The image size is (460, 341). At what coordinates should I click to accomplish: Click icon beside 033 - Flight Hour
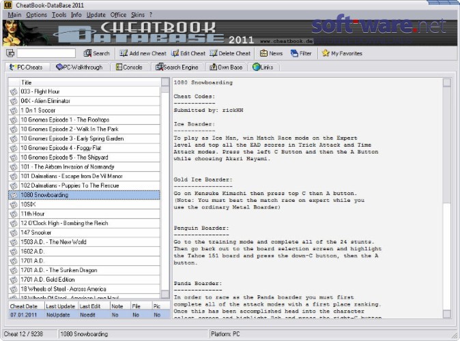point(14,92)
